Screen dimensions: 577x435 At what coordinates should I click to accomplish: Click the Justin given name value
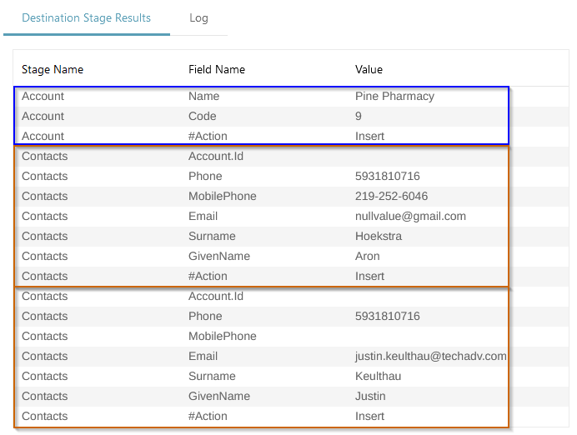click(x=370, y=396)
